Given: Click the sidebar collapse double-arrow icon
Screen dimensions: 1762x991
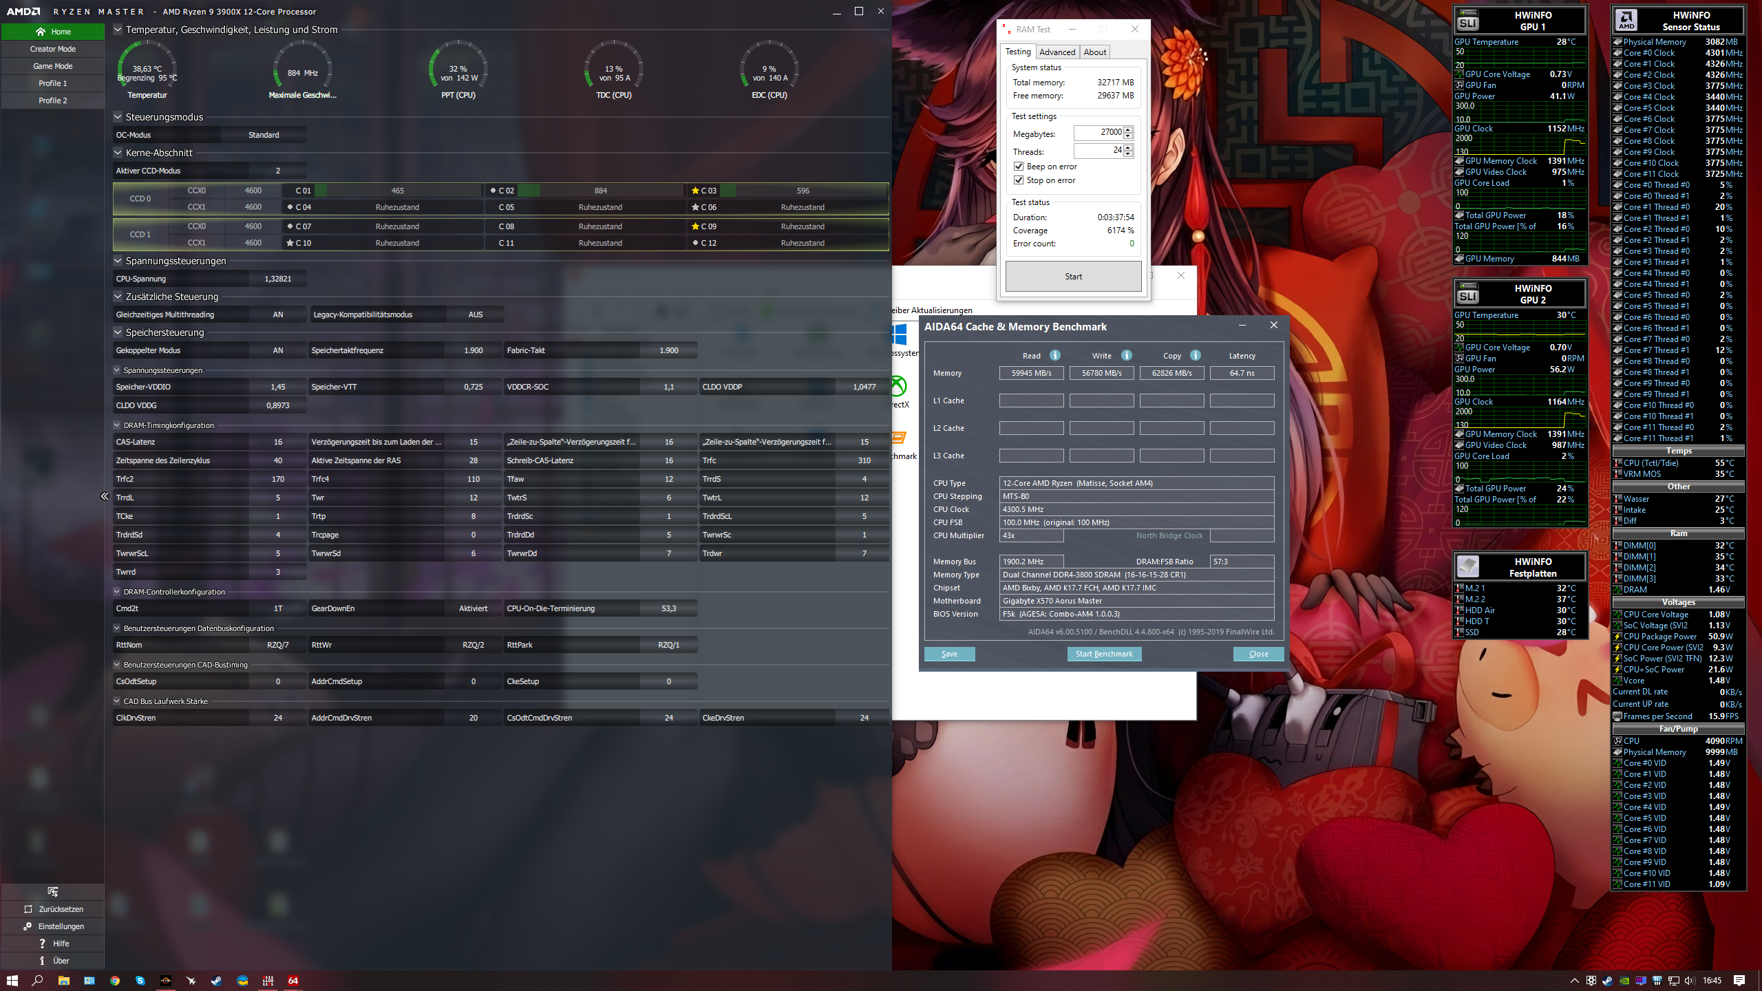Looking at the screenshot, I should (105, 496).
